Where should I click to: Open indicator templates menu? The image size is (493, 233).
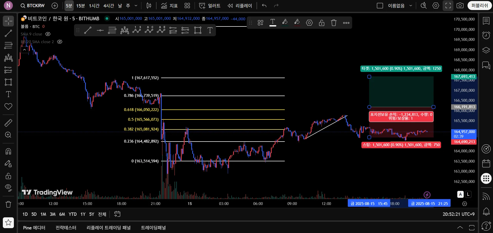point(187,6)
